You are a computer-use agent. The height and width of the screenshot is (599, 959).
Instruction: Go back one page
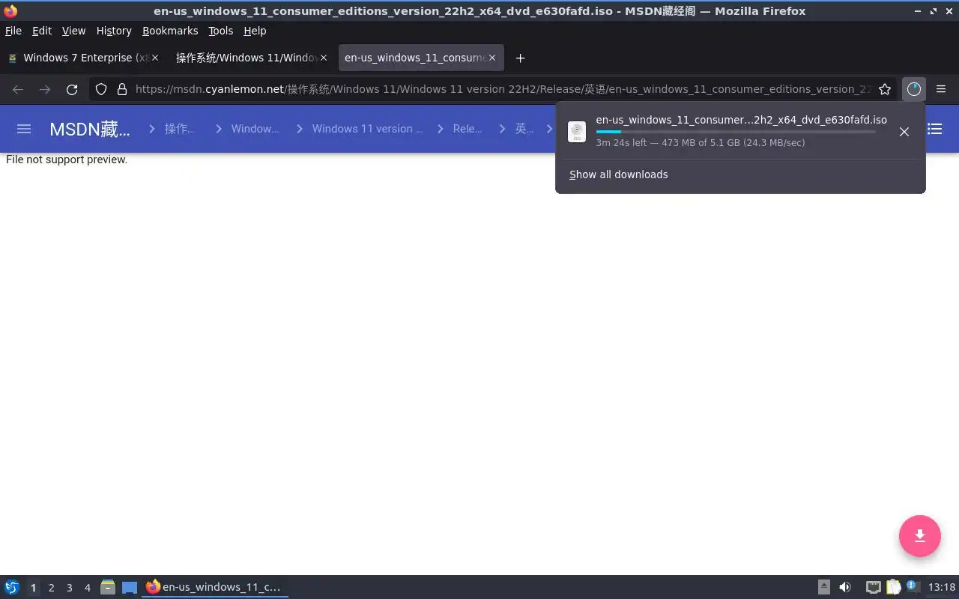pyautogui.click(x=18, y=89)
